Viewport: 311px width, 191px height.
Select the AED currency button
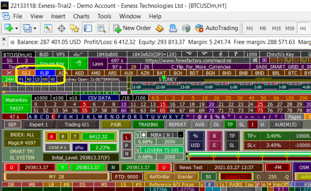(79, 73)
